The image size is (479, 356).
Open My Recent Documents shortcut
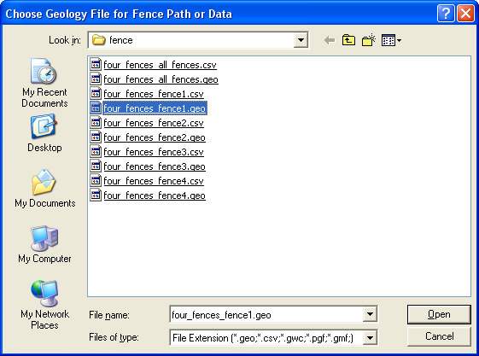pos(44,83)
